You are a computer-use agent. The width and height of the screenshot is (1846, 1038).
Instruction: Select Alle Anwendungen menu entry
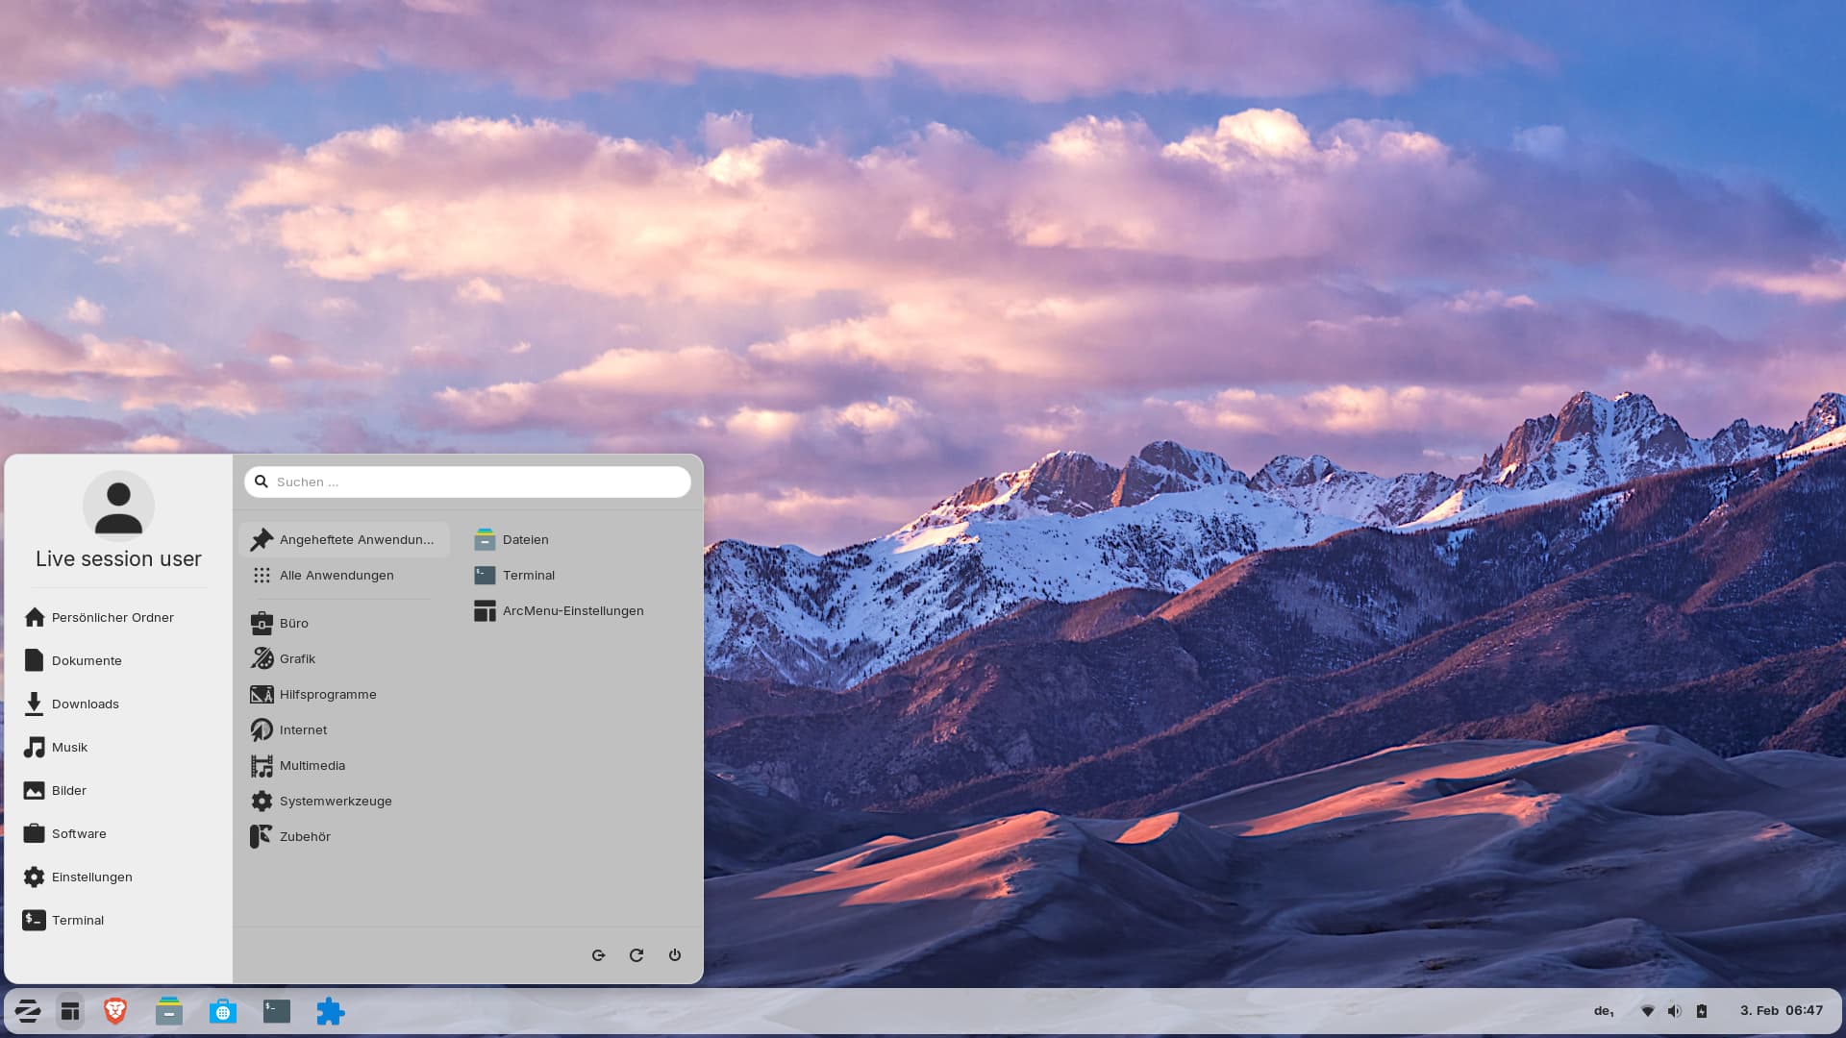coord(336,575)
